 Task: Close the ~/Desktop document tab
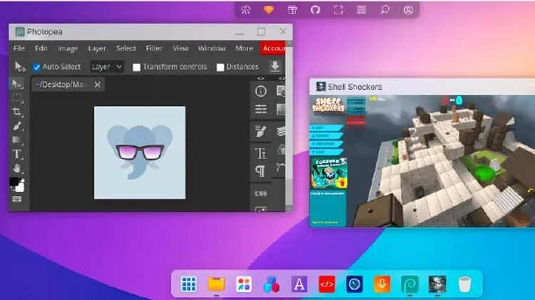coord(97,85)
